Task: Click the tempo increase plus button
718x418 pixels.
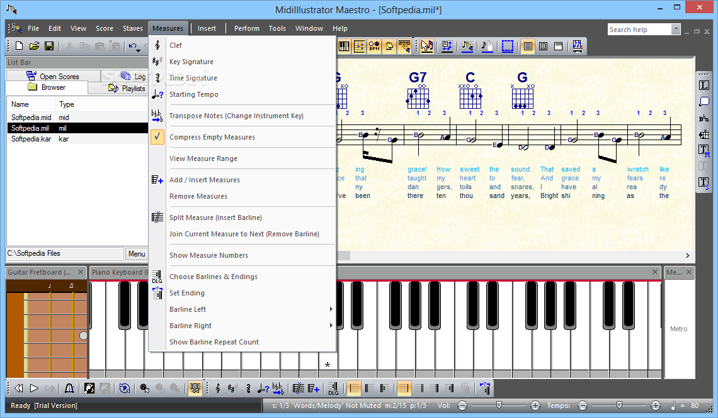Action: [655, 405]
